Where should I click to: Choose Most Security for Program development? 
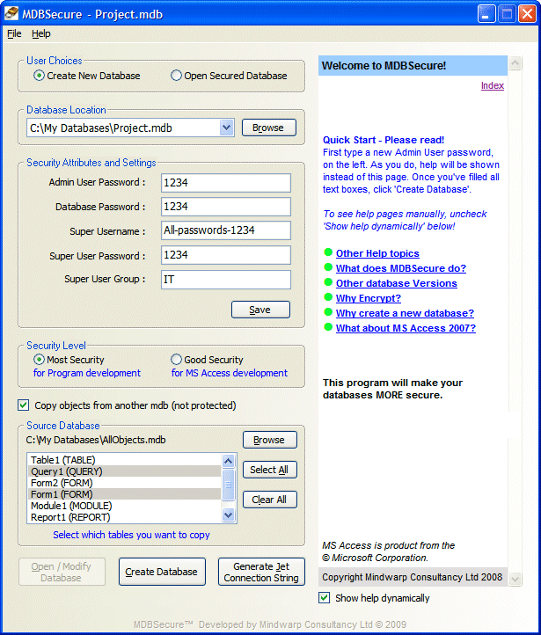pos(39,359)
